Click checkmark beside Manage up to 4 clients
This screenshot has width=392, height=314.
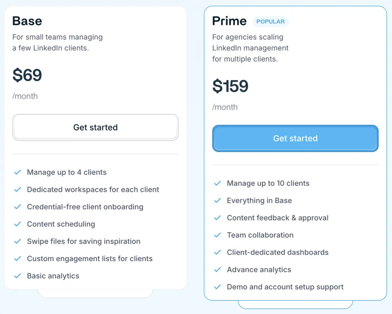(17, 172)
